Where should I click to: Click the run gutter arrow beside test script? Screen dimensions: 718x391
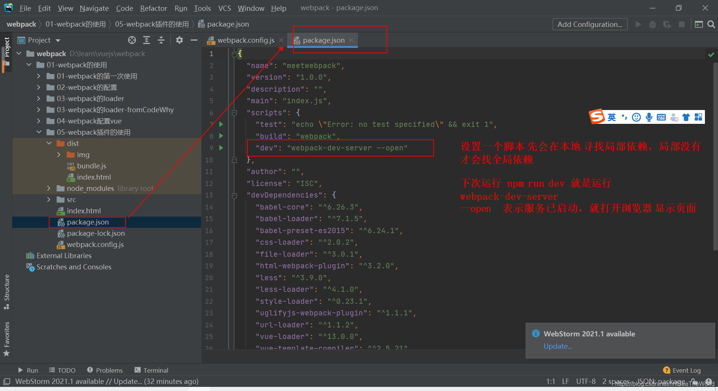coord(221,124)
